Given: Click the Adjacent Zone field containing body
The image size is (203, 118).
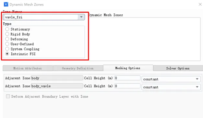Looking at the screenshot, I should click(x=57, y=78).
